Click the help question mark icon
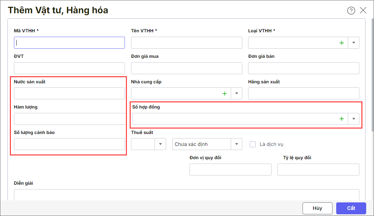Image resolution: width=374 pixels, height=216 pixels. [351, 11]
